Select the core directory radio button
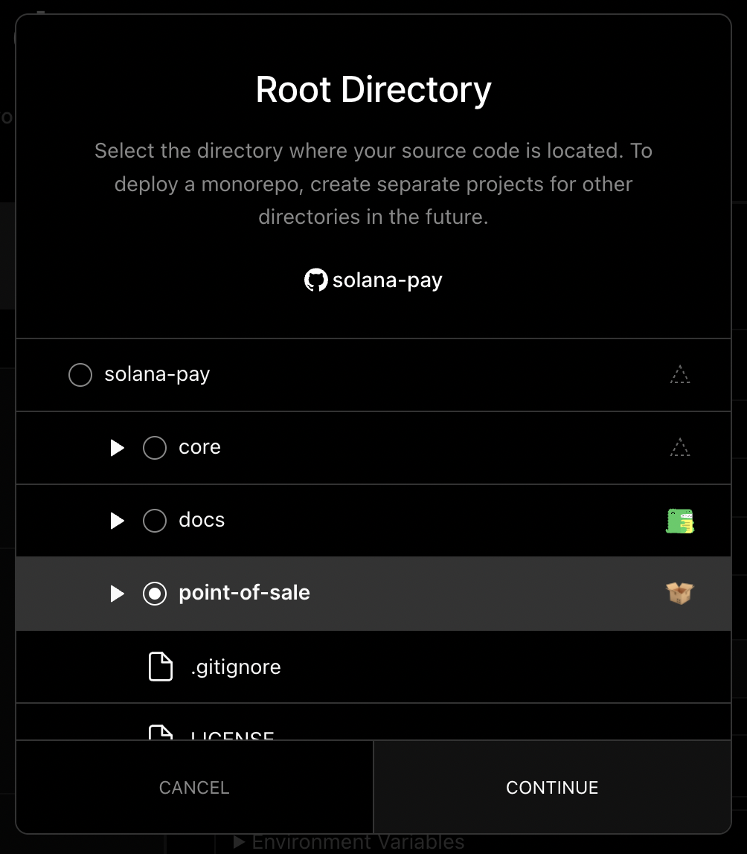 click(155, 448)
